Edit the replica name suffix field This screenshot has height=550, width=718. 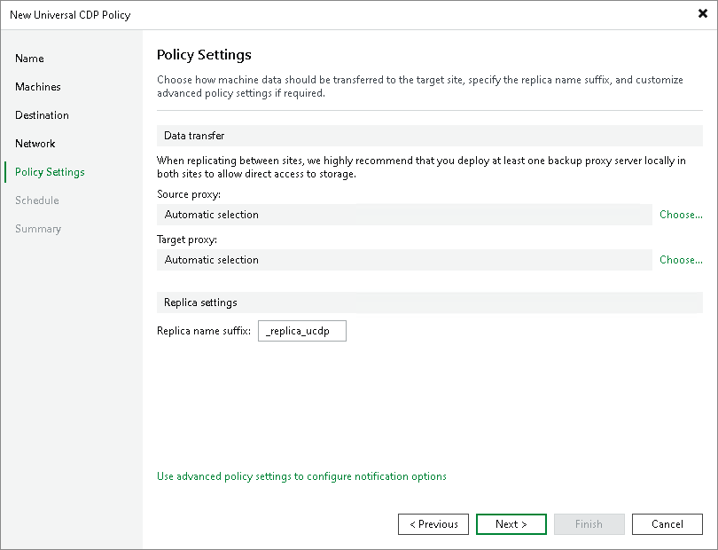point(301,331)
